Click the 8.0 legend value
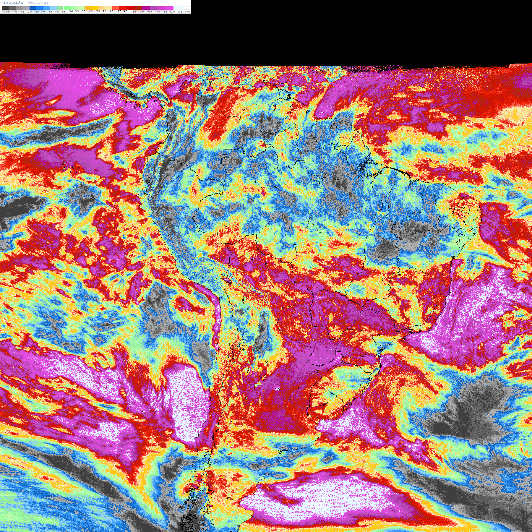The width and height of the screenshot is (532, 532). (111, 11)
